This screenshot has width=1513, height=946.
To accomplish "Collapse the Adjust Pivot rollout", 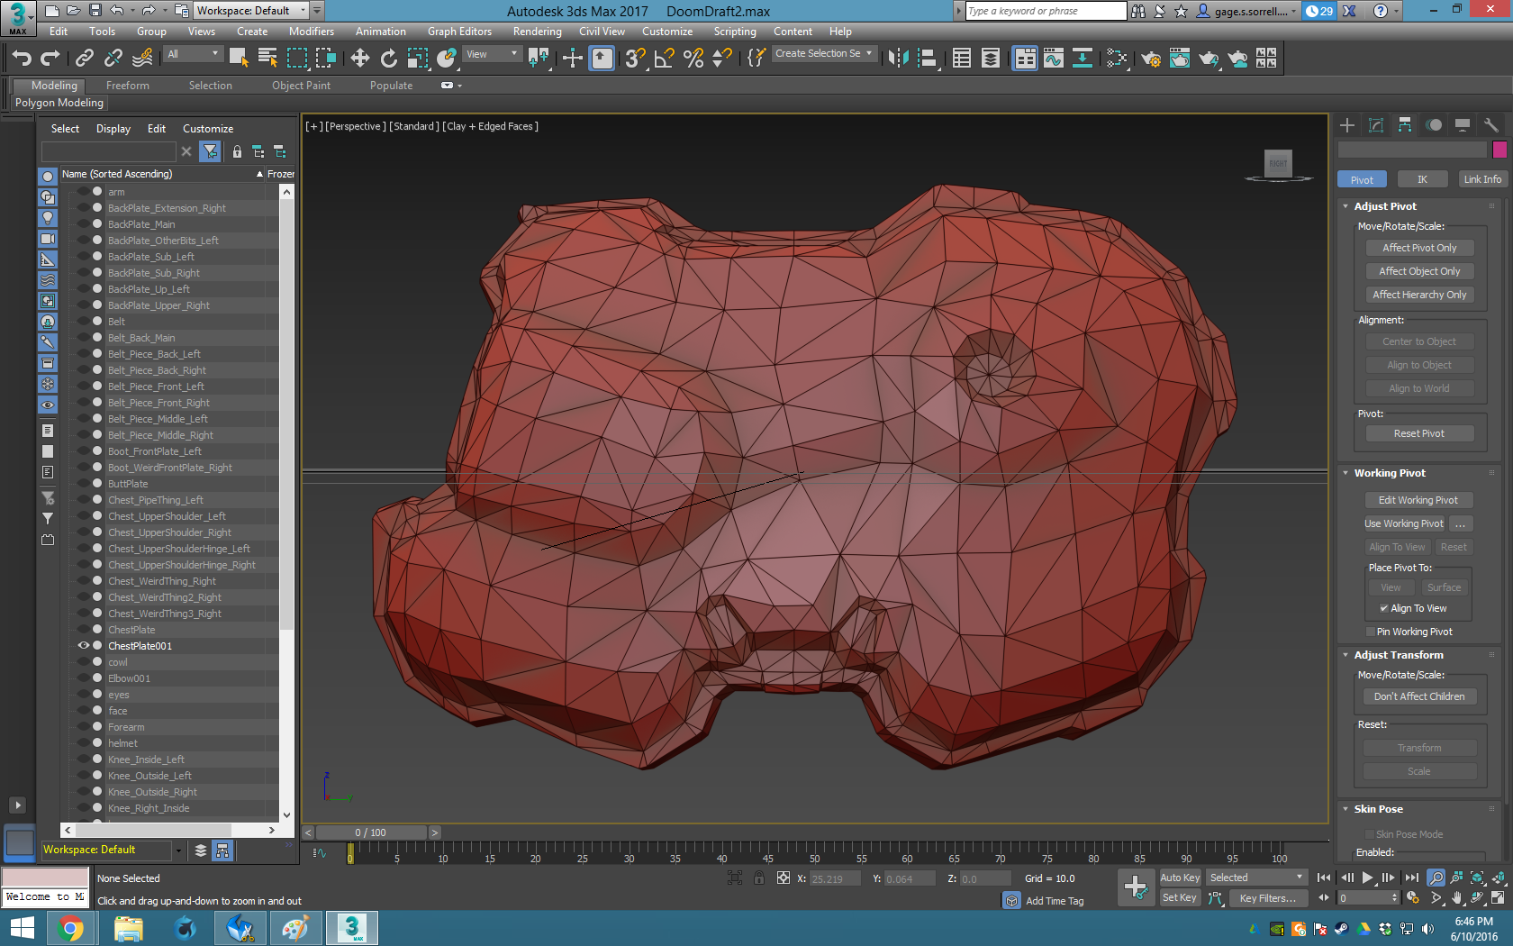I will pos(1385,206).
